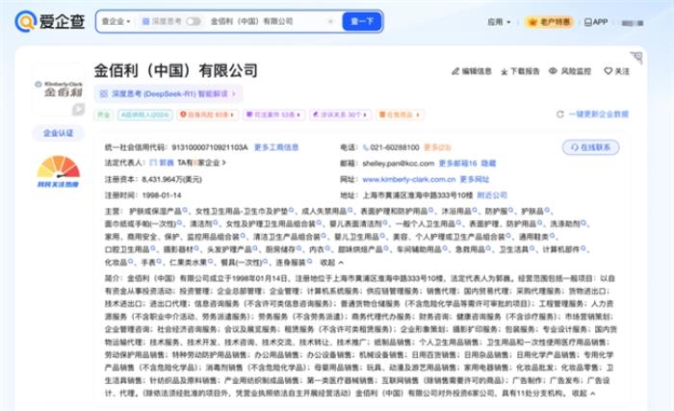This screenshot has height=411, width=674.
Task: Click the 查一下 search button
Action: [x=362, y=21]
